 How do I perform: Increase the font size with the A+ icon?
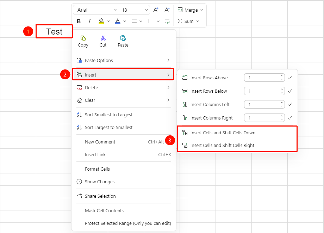pyautogui.click(x=156, y=10)
